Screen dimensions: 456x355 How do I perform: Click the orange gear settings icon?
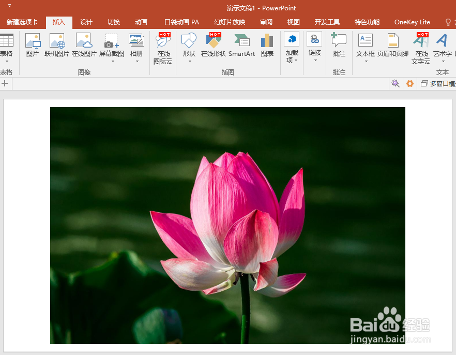click(x=410, y=84)
